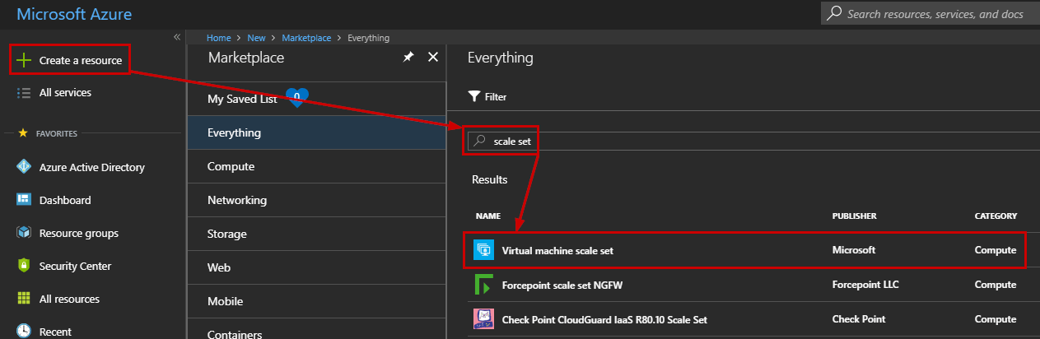The width and height of the screenshot is (1040, 339).
Task: Click the Resource groups cube icon
Action: (24, 233)
